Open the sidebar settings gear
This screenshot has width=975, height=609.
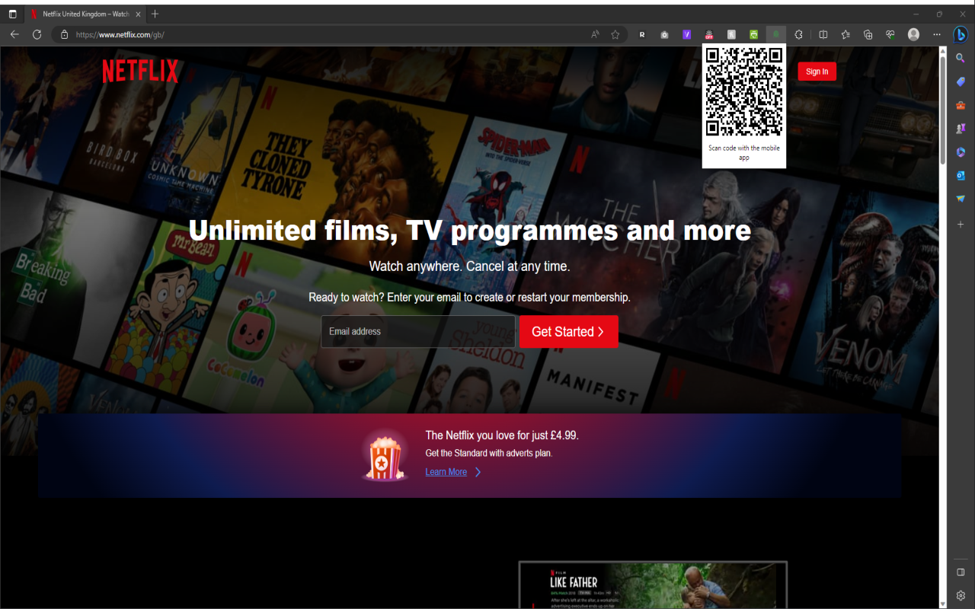(961, 595)
